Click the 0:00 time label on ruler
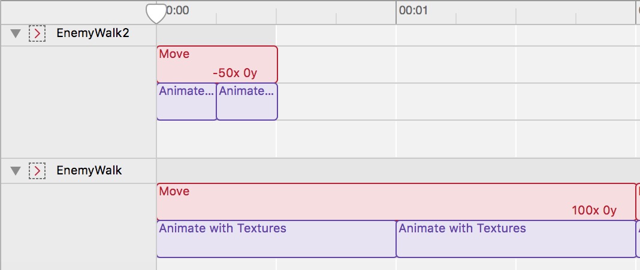The width and height of the screenshot is (640, 270). [177, 11]
